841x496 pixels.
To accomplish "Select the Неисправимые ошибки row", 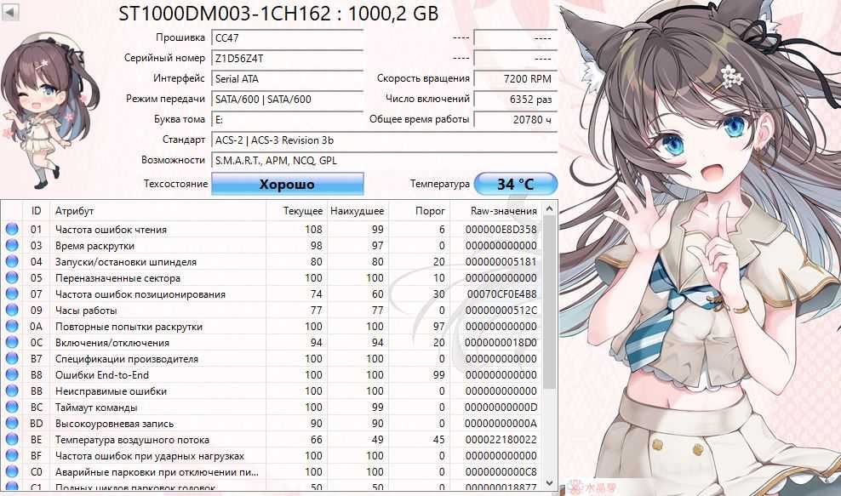I will [272, 391].
